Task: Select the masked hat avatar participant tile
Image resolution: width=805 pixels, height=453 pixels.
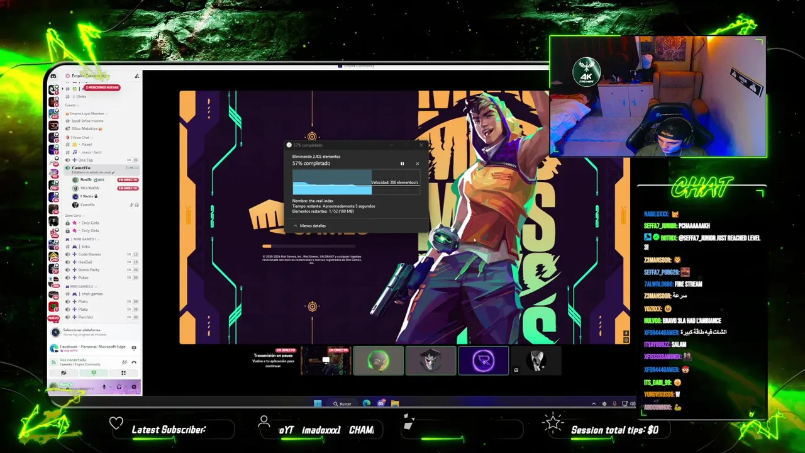Action: [431, 361]
